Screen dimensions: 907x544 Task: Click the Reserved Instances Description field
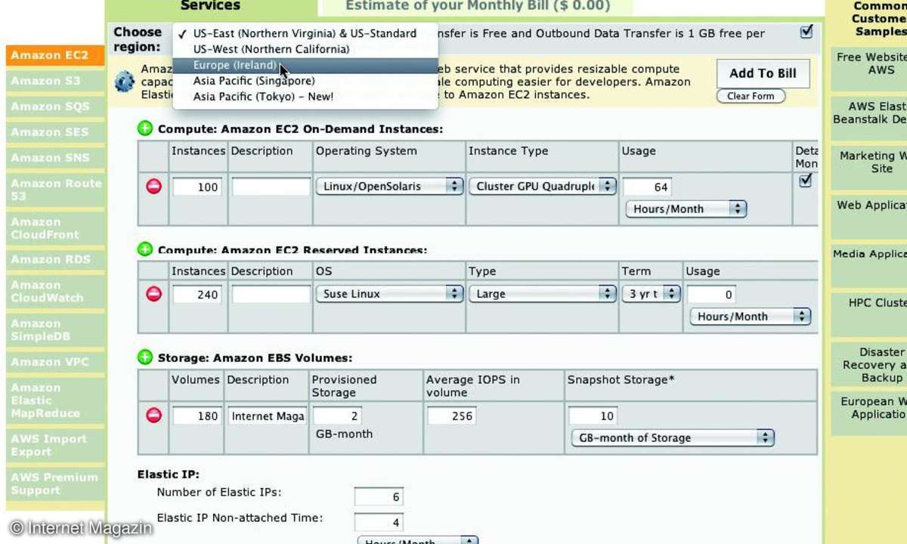(x=271, y=295)
